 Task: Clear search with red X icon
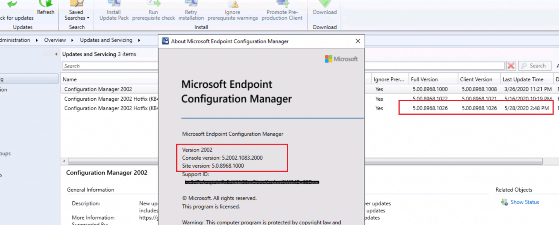(x=511, y=66)
